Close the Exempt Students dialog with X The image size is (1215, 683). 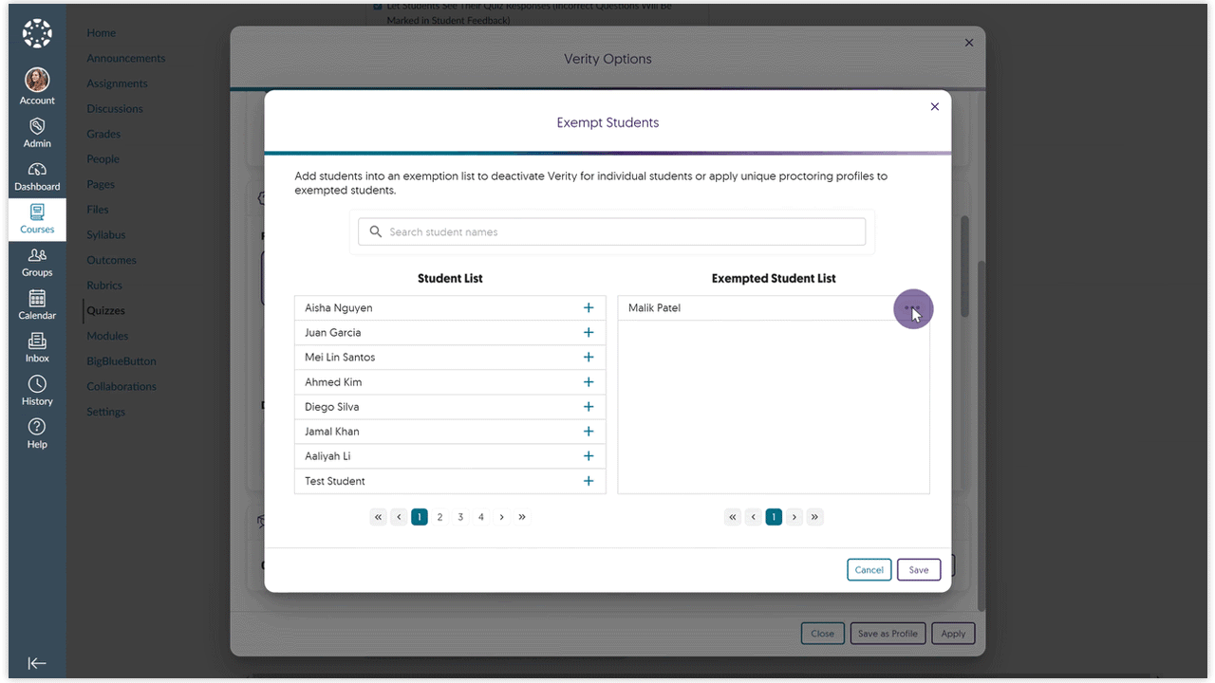(935, 106)
